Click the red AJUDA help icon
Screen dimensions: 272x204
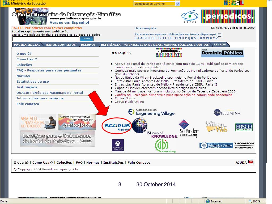click(251, 162)
